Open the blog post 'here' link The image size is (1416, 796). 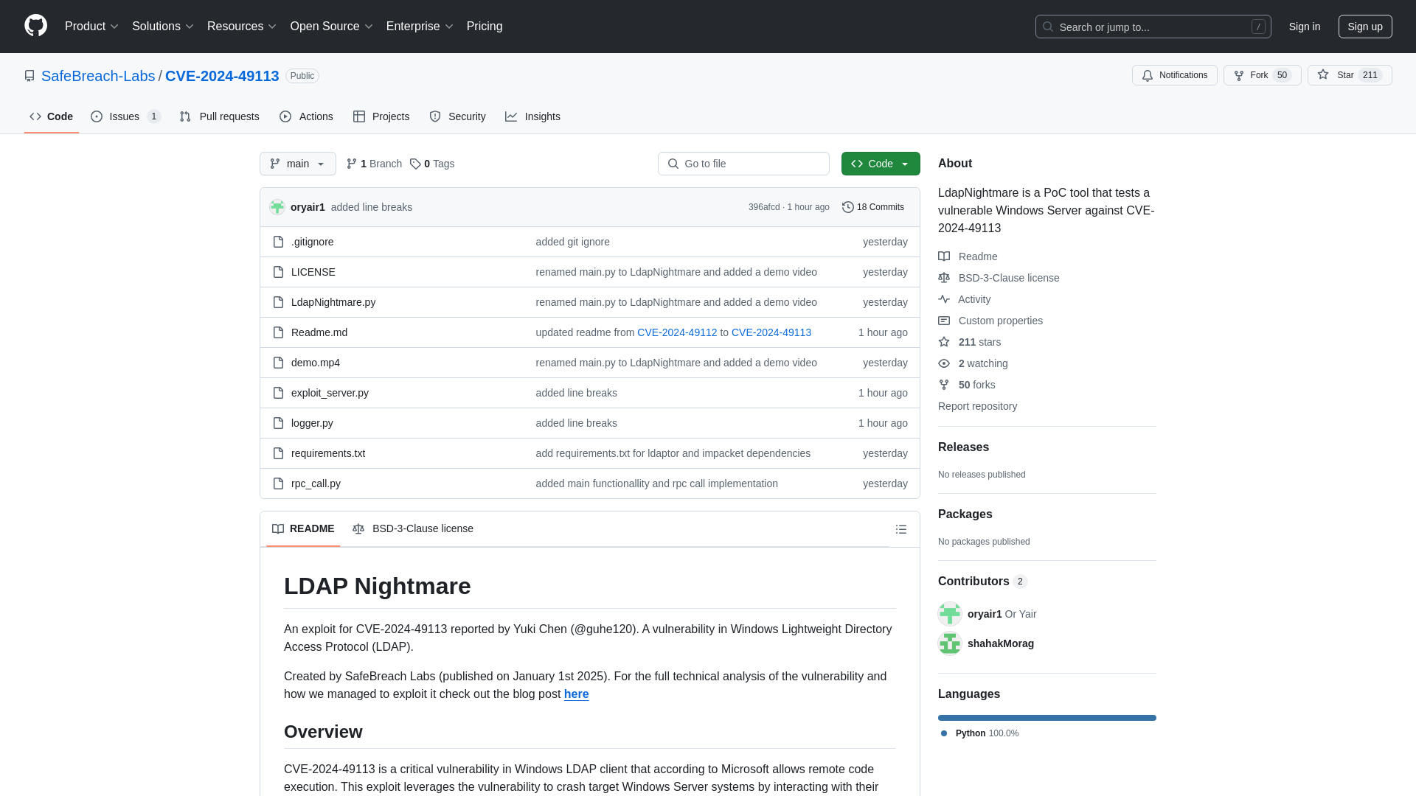[x=576, y=694]
